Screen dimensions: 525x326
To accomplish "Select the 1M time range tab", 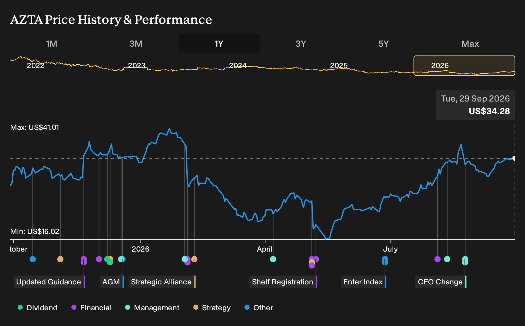I will pyautogui.click(x=51, y=44).
